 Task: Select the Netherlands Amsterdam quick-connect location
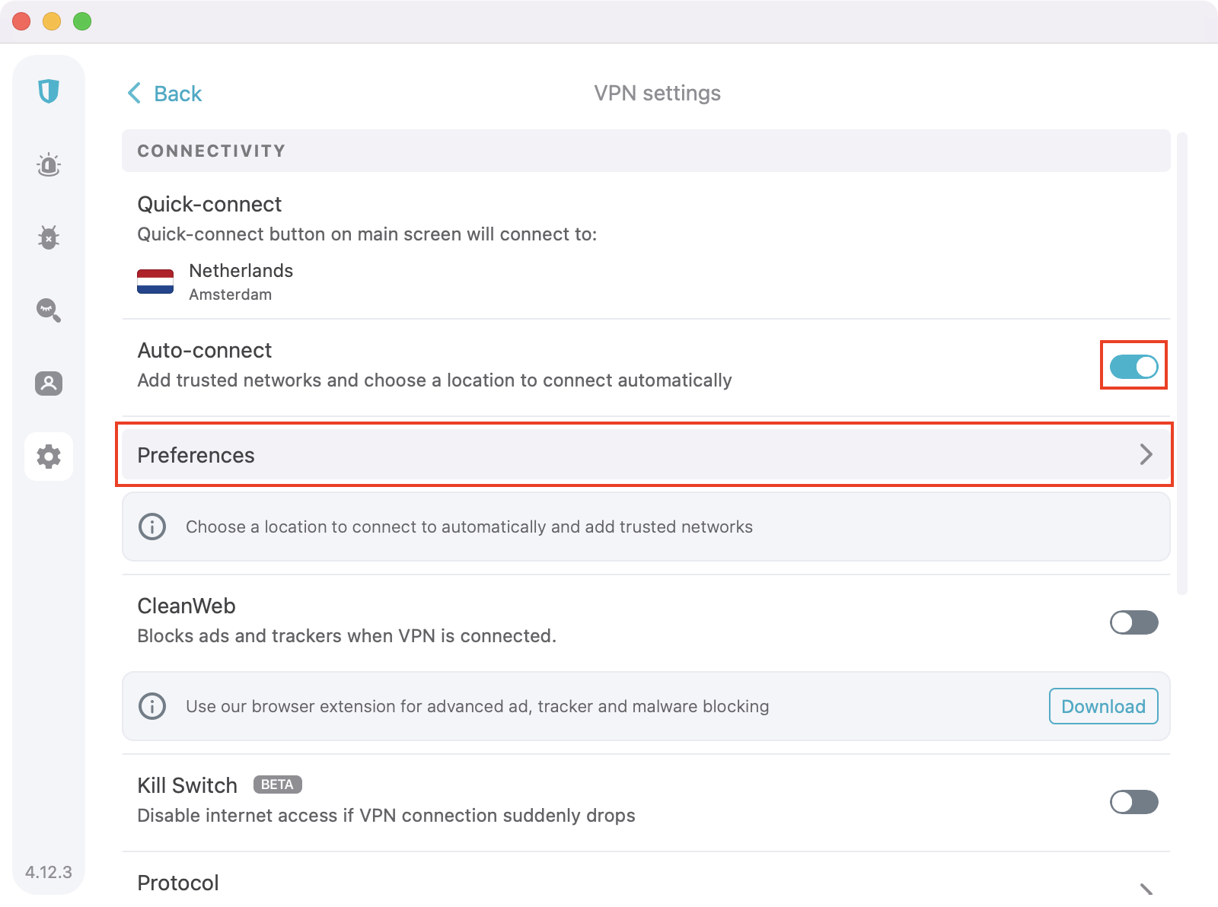coord(241,282)
